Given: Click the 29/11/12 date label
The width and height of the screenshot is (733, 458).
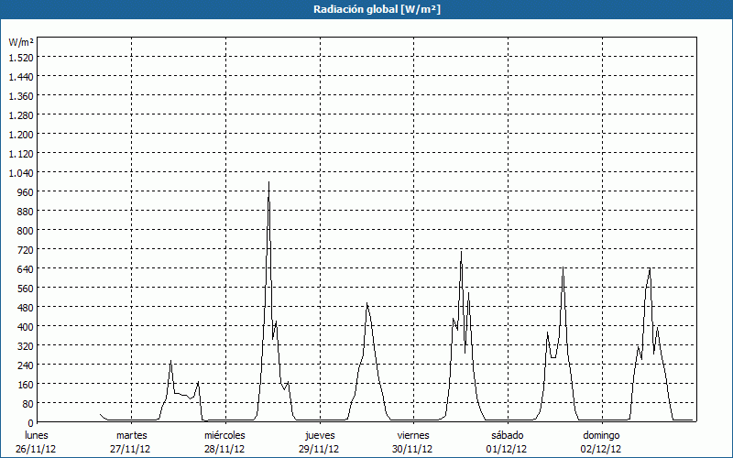Looking at the screenshot, I should [x=319, y=449].
